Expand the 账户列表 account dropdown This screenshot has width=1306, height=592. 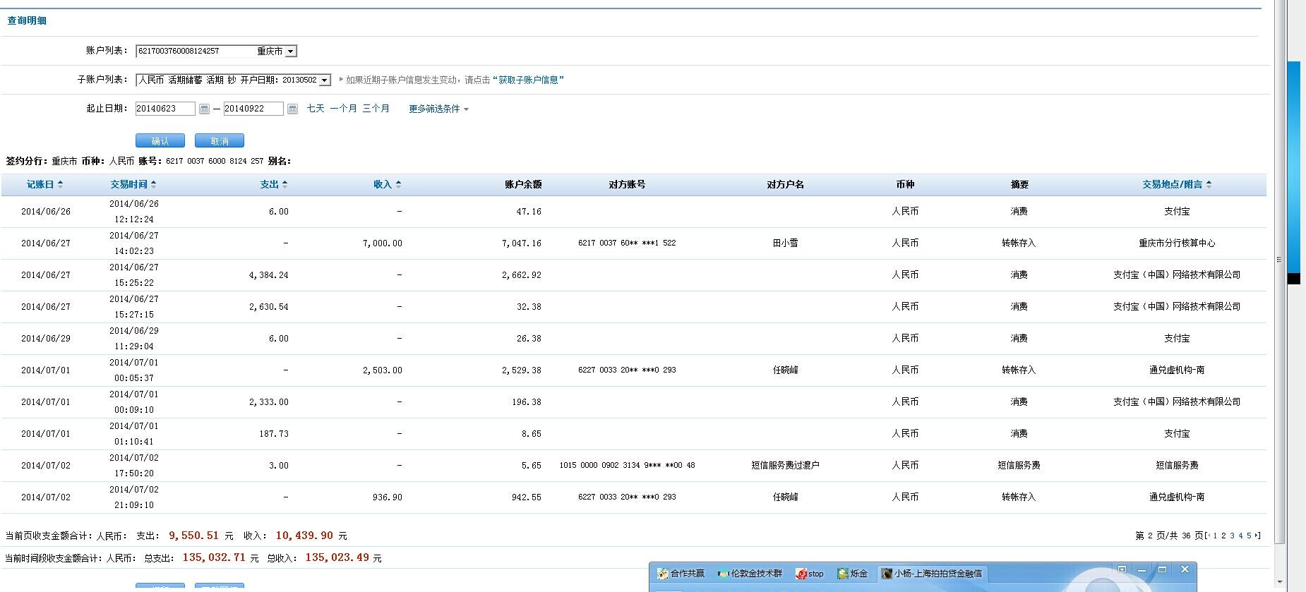click(x=291, y=52)
